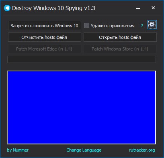Image resolution: width=164 pixels, height=158 pixels.
Task: Click Запретить шпионить Windows 10 button
Action: click(45, 25)
